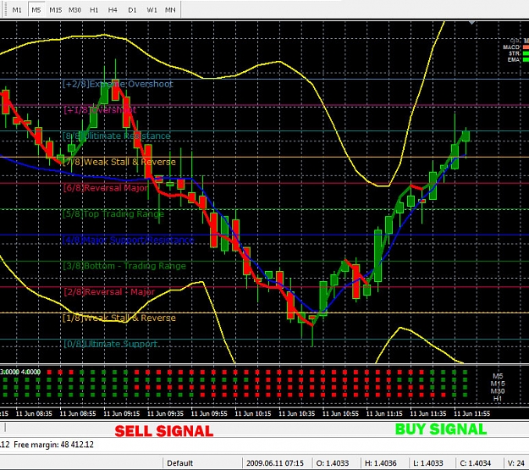Click the 11 Jun 11:15 time axis label
The image size is (529, 470).
384,413
